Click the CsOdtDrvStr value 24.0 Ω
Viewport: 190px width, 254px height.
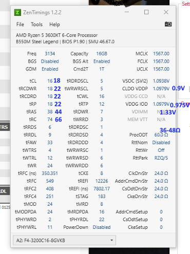[161, 189]
